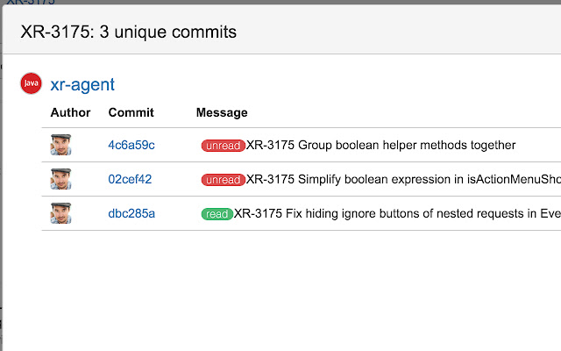The image size is (561, 351).
Task: Toggle unread badge on 'Simplify boolean expression' commit
Action: click(223, 180)
